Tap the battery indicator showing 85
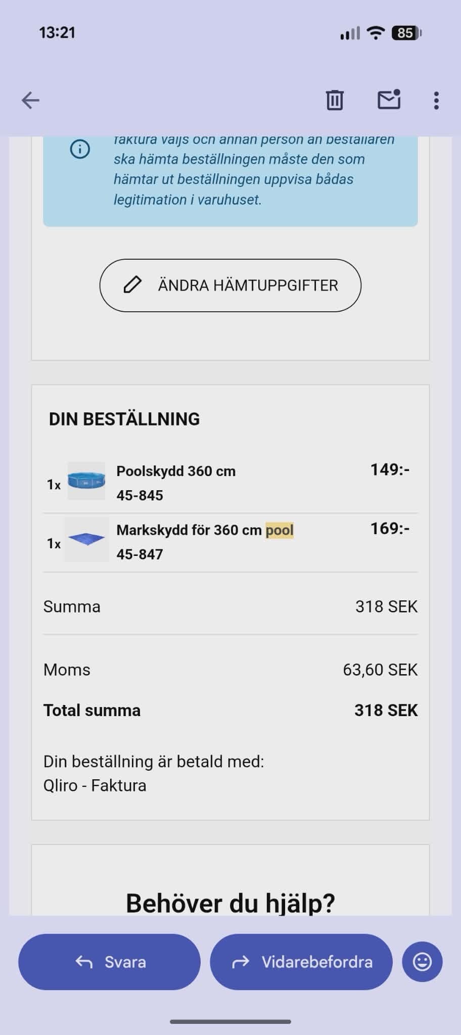 coord(406,33)
